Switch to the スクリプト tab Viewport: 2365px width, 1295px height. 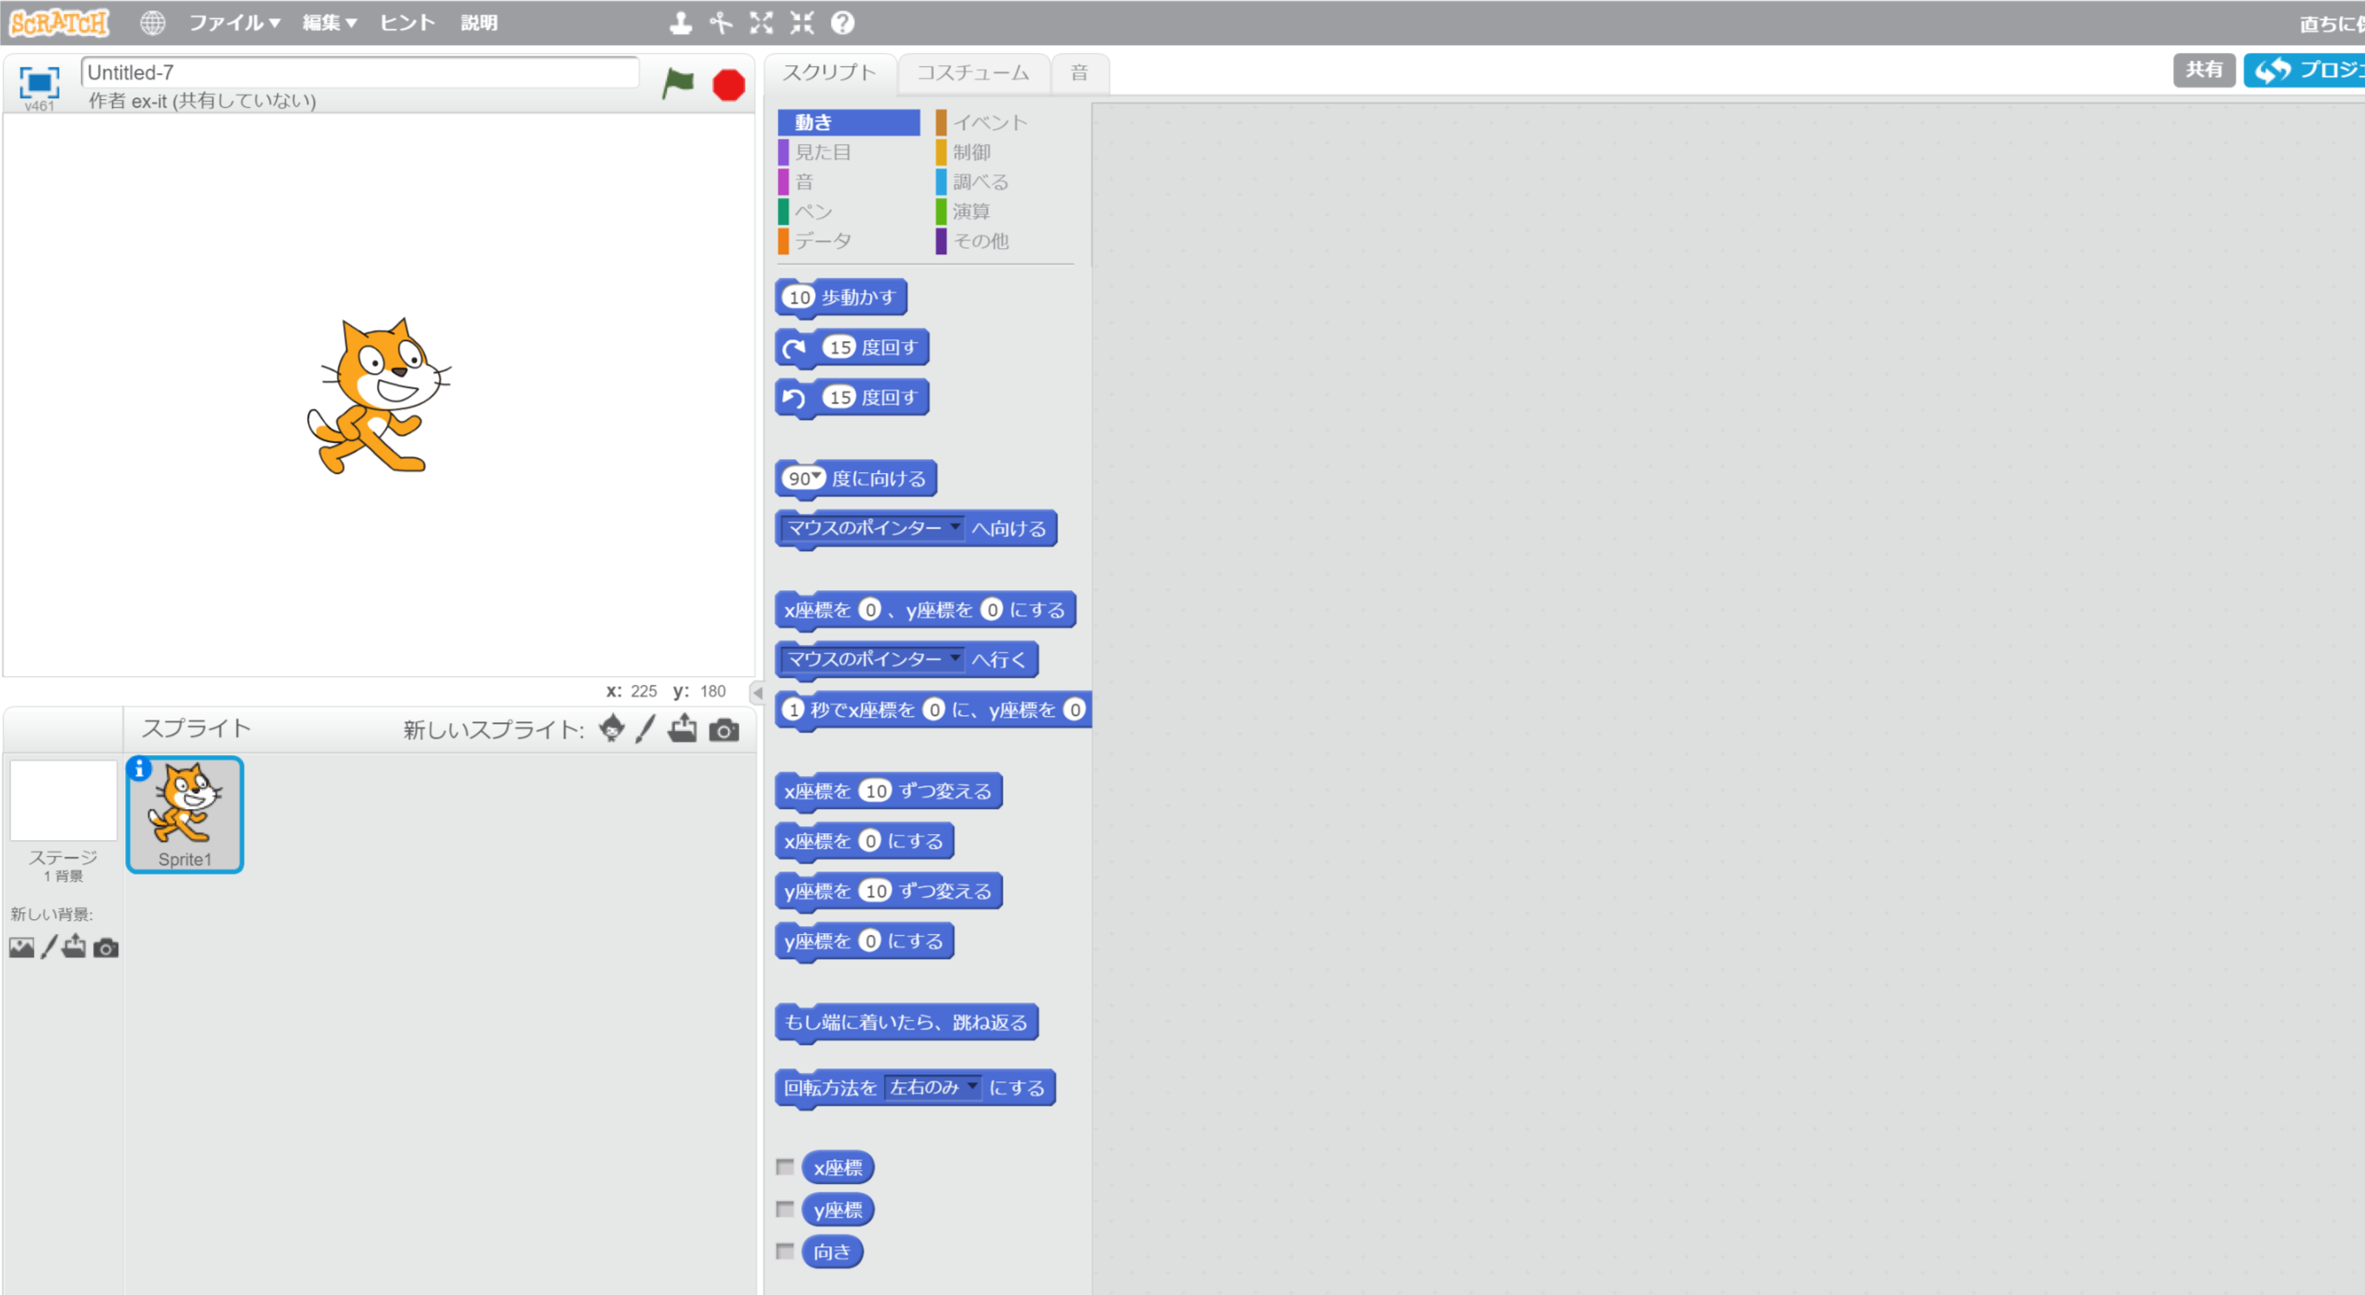[x=829, y=73]
